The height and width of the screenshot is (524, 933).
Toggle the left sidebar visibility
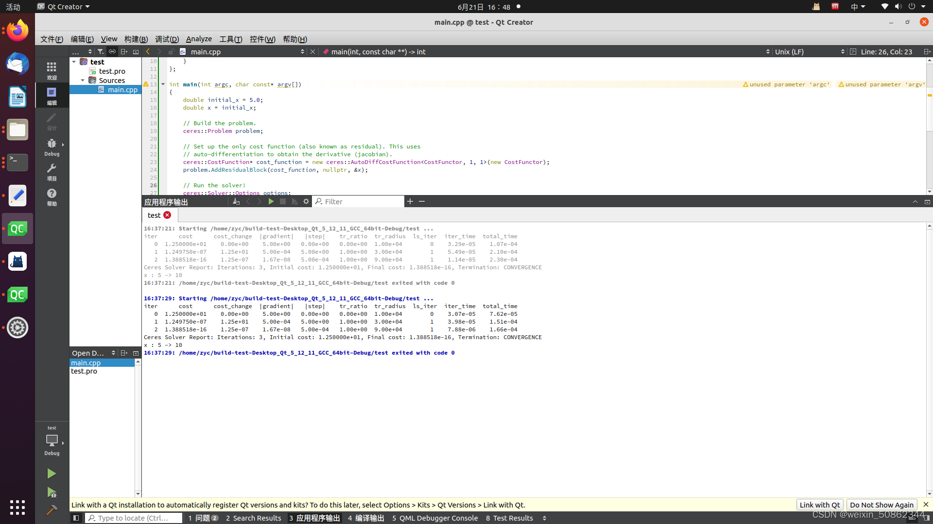[x=76, y=518]
